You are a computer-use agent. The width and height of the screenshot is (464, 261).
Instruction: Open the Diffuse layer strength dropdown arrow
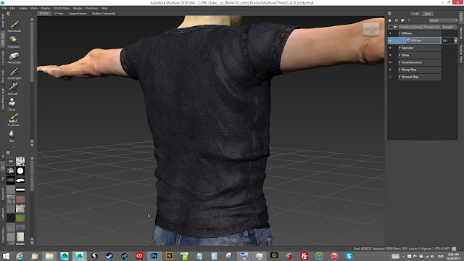[455, 41]
